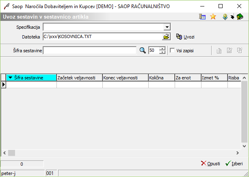Open the table settings icon in header

tap(202, 17)
